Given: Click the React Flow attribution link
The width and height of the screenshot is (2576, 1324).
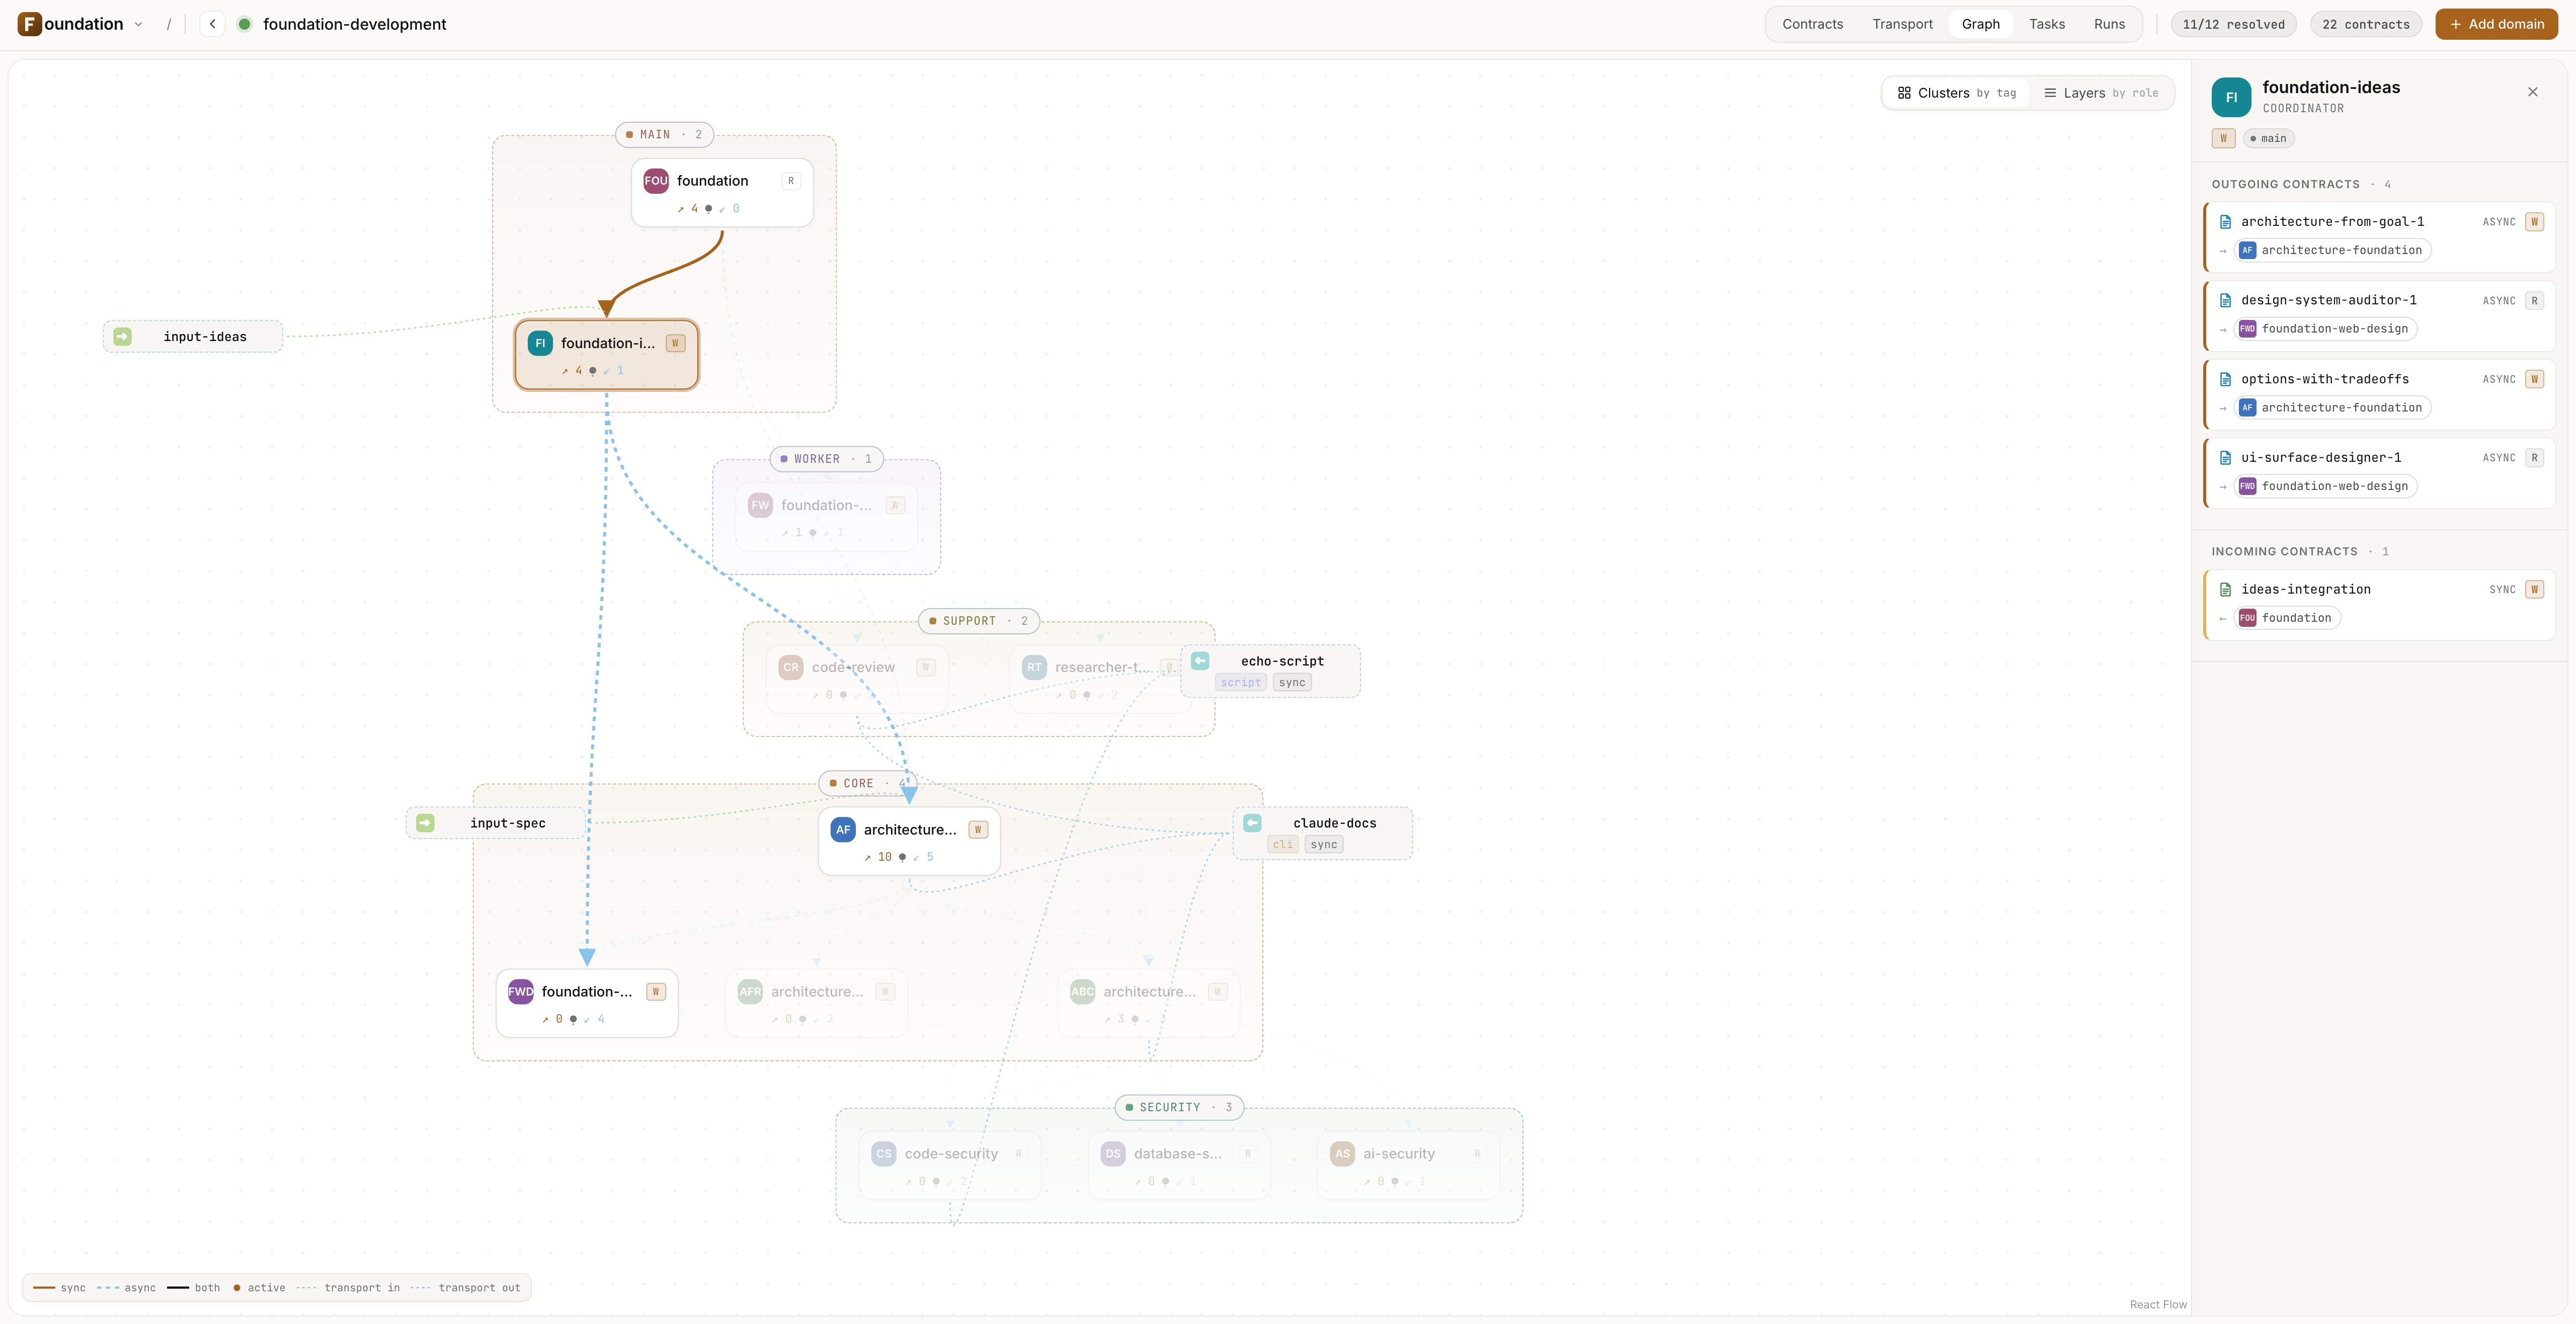Looking at the screenshot, I should 2158,1304.
